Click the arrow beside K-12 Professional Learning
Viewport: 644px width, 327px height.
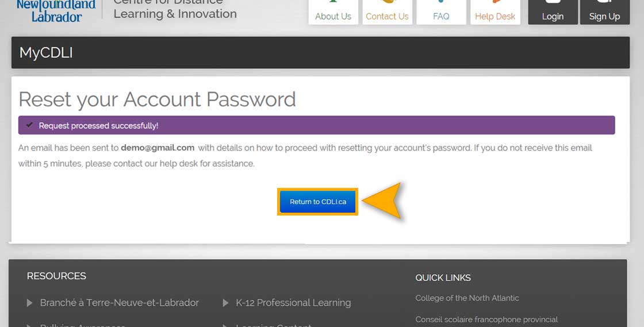pyautogui.click(x=225, y=303)
